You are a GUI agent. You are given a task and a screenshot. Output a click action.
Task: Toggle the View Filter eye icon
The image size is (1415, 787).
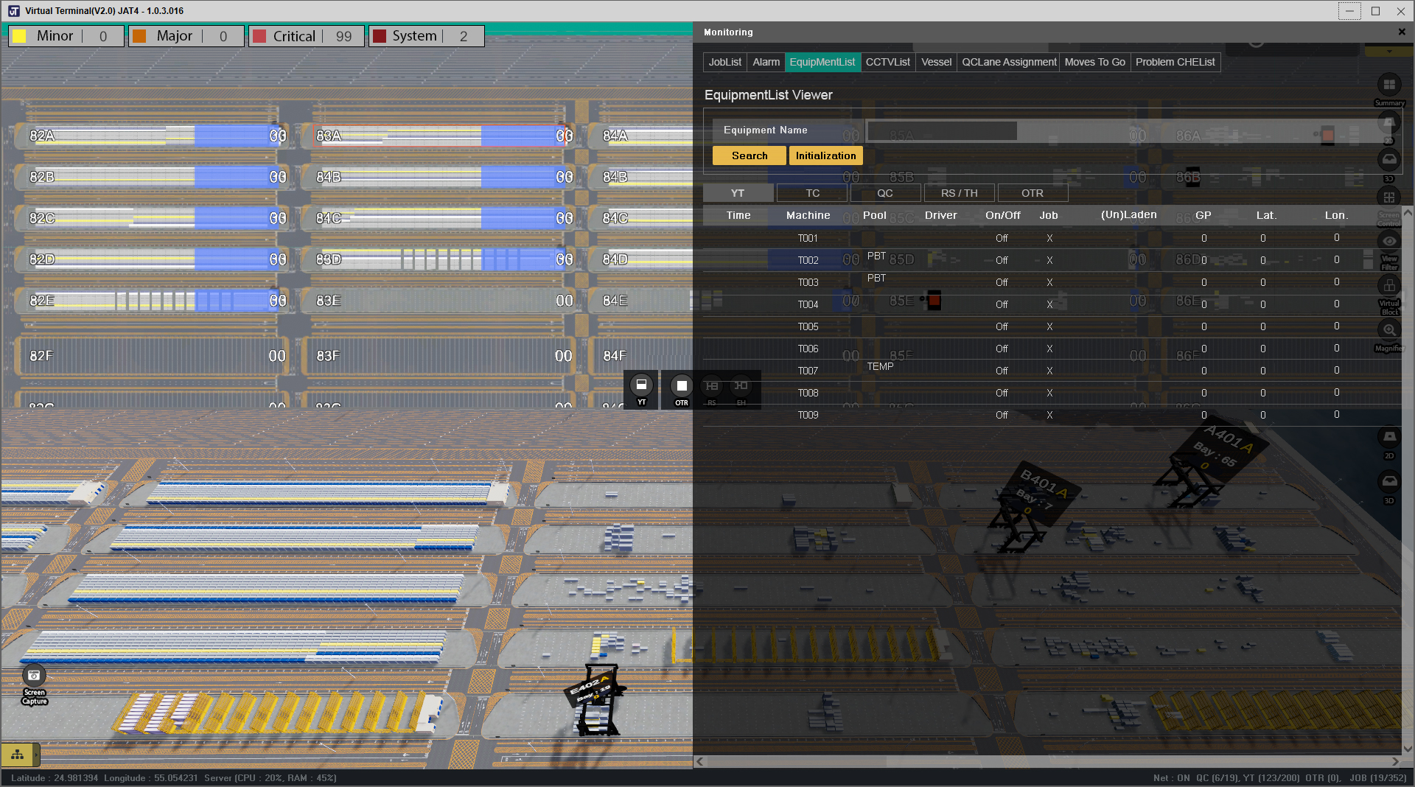1389,242
